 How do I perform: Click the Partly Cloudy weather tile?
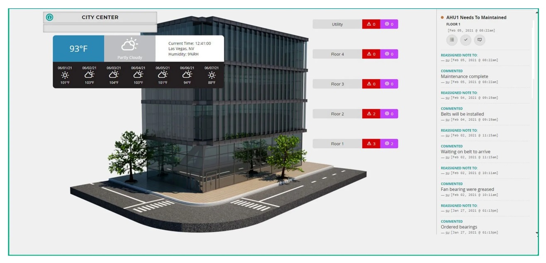click(x=129, y=49)
